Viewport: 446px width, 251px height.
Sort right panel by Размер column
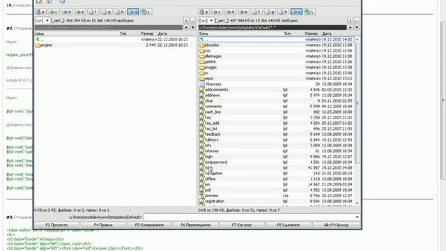pyautogui.click(x=311, y=33)
